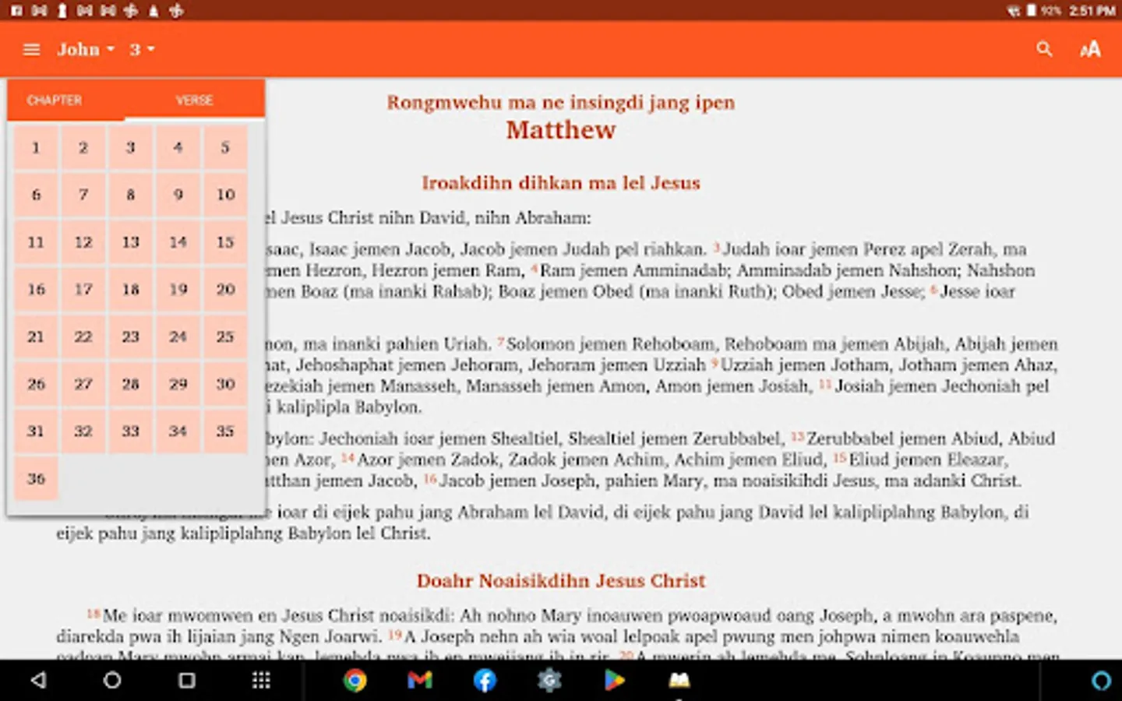Select number 4 in the grid
This screenshot has width=1122, height=701.
click(x=178, y=147)
